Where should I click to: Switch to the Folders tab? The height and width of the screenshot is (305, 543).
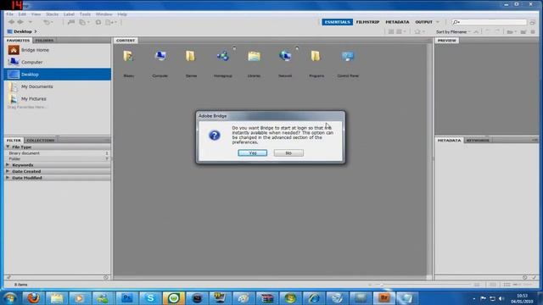(x=44, y=41)
